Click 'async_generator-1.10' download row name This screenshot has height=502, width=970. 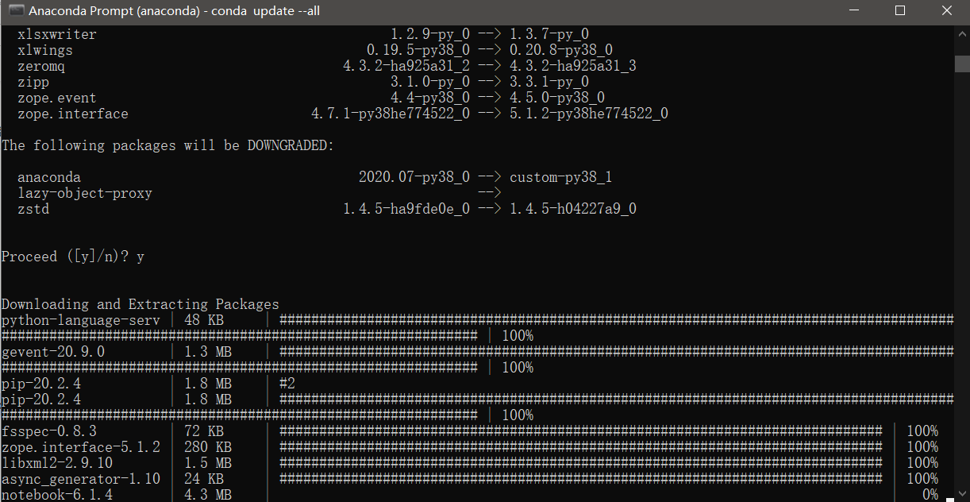[x=81, y=479]
